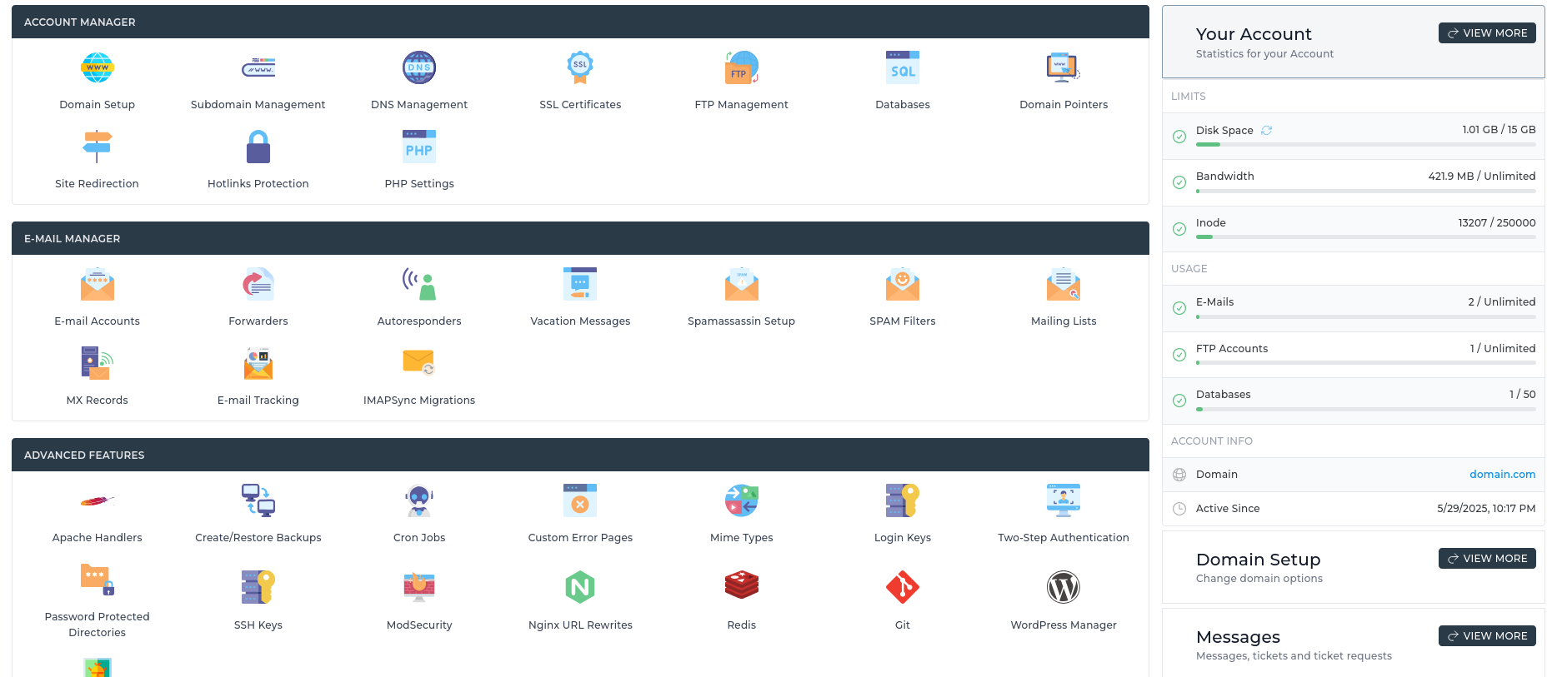Click the FTP Accounts usage label
Viewport: 1557px width, 677px height.
(x=1232, y=349)
